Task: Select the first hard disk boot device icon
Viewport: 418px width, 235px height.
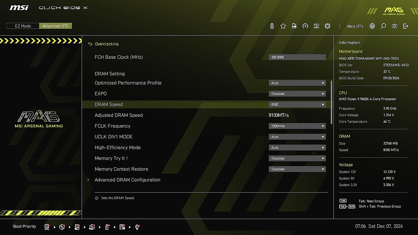Action: click(47, 227)
